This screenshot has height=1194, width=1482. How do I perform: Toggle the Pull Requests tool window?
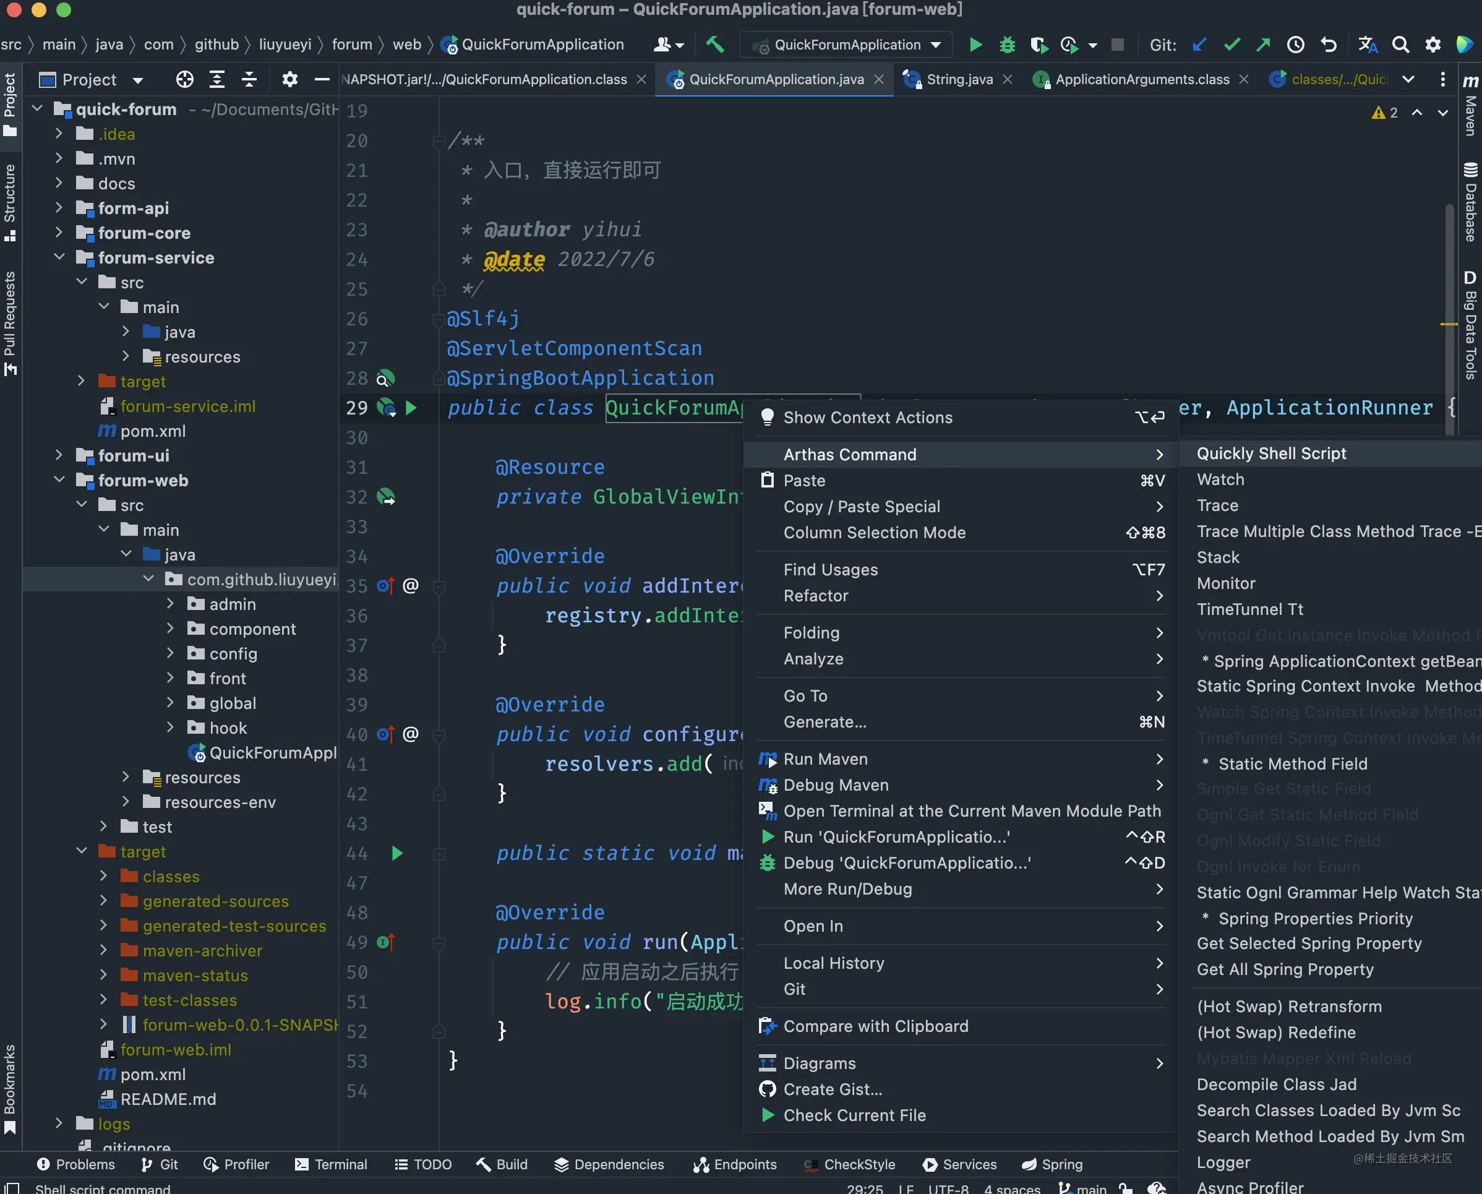pos(10,324)
